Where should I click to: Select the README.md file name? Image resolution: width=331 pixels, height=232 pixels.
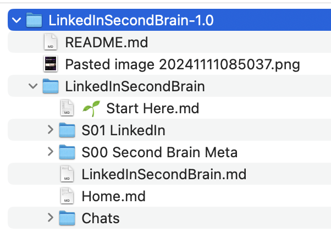tap(106, 42)
